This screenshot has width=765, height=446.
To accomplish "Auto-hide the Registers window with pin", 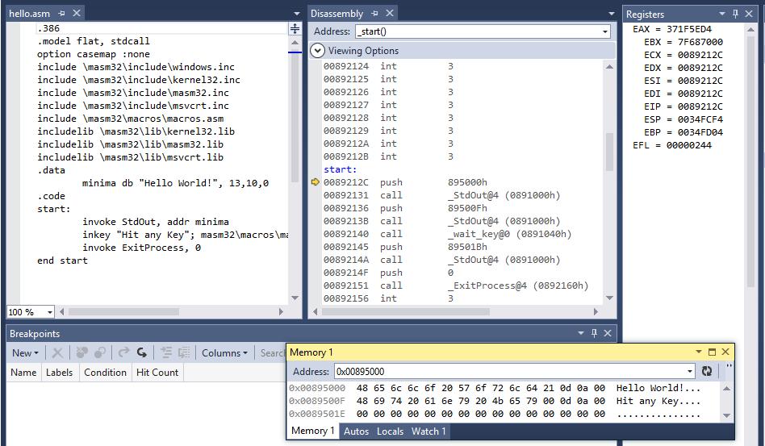I will coord(735,14).
